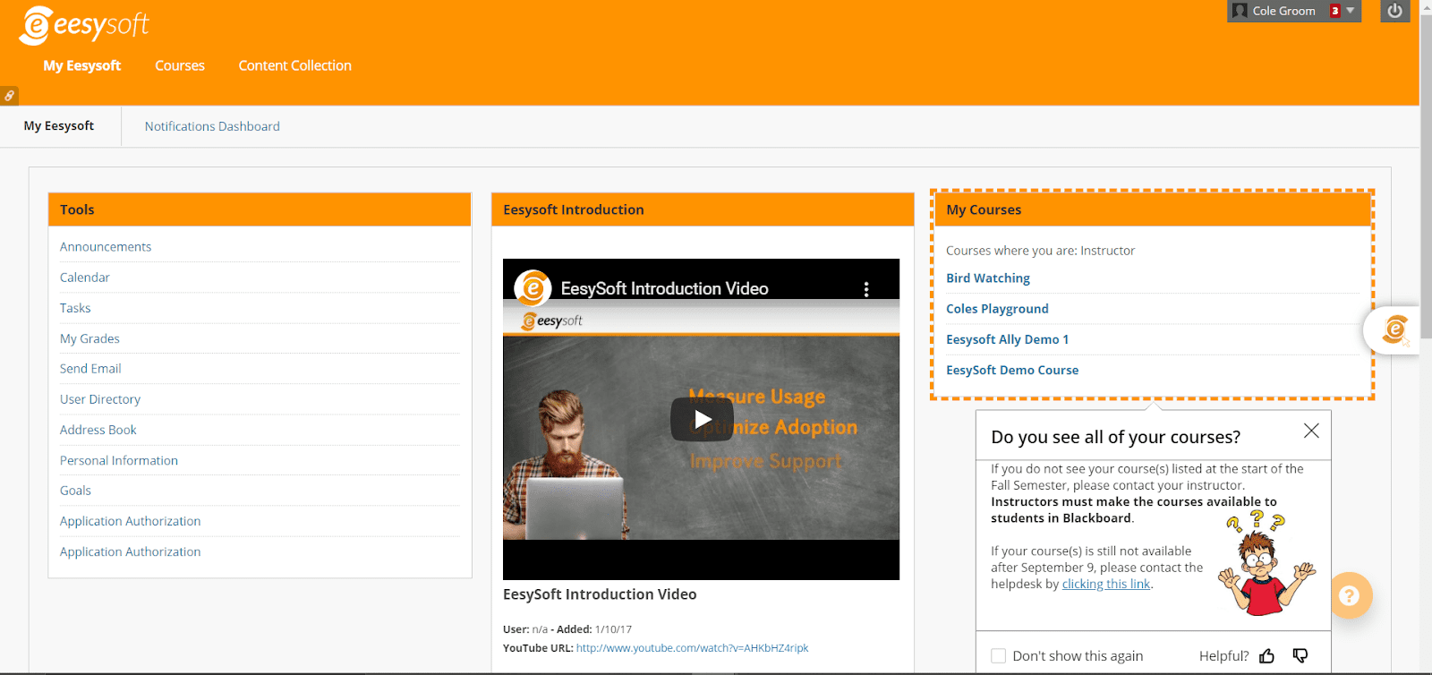Follow the 'clicking this link' helpdesk link
This screenshot has width=1432, height=675.
[1106, 584]
